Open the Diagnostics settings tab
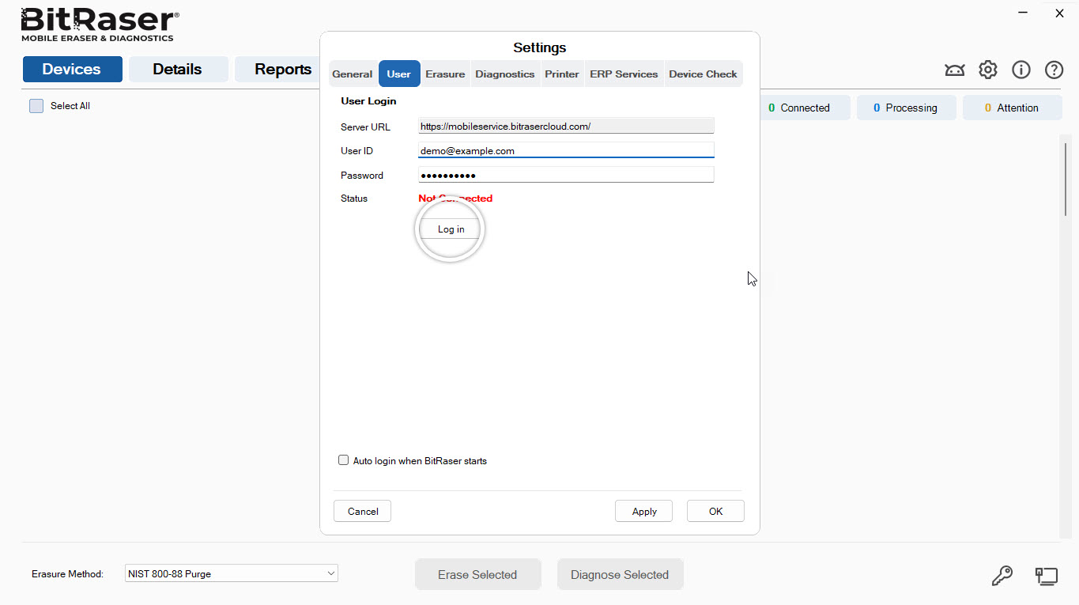Screen dimensions: 1079x605 (504, 74)
